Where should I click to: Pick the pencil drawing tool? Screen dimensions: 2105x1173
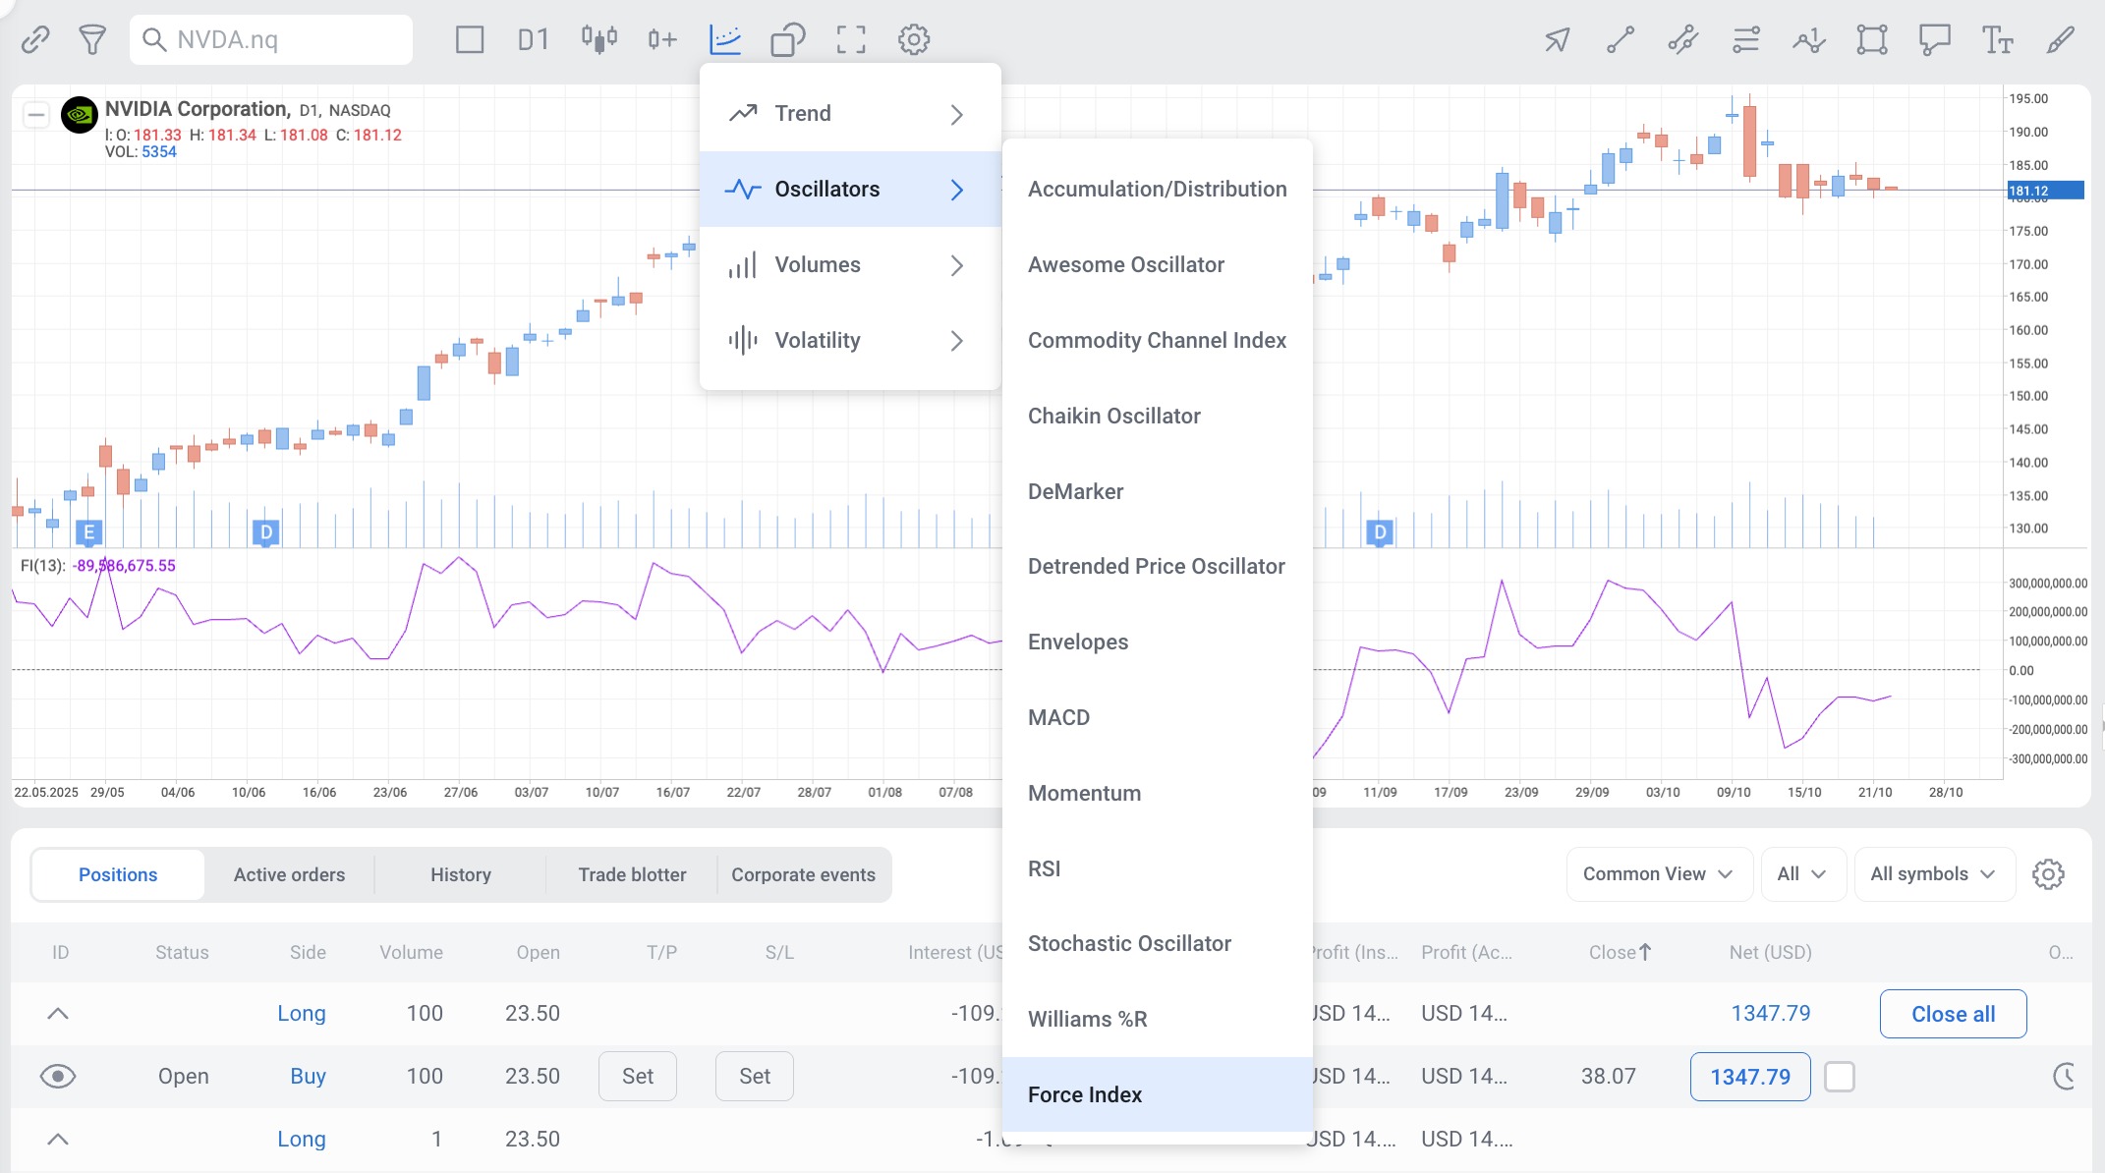(x=2061, y=39)
